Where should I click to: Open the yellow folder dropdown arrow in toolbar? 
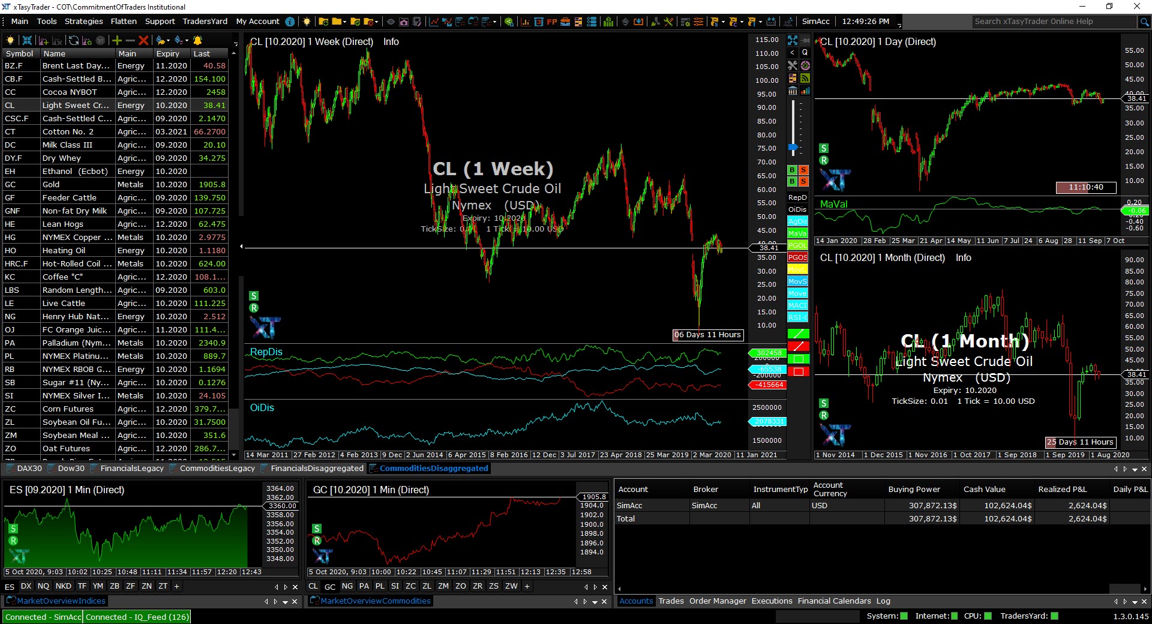pyautogui.click(x=345, y=22)
